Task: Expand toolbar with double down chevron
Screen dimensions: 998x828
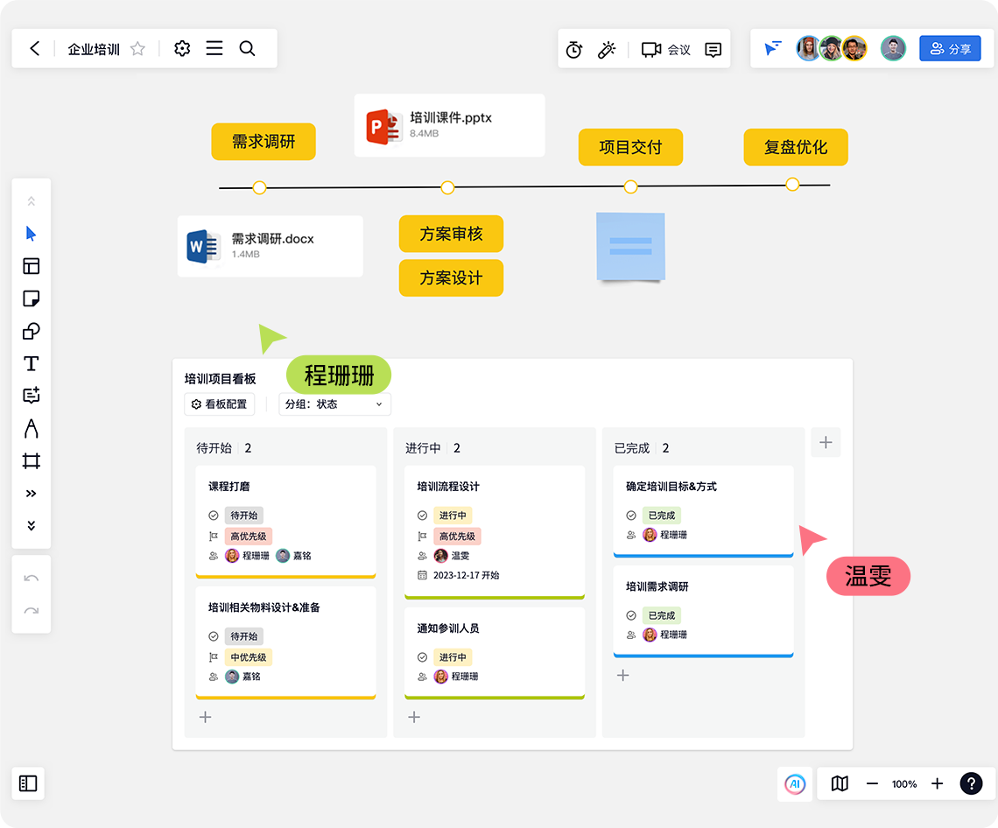Action: pyautogui.click(x=32, y=526)
